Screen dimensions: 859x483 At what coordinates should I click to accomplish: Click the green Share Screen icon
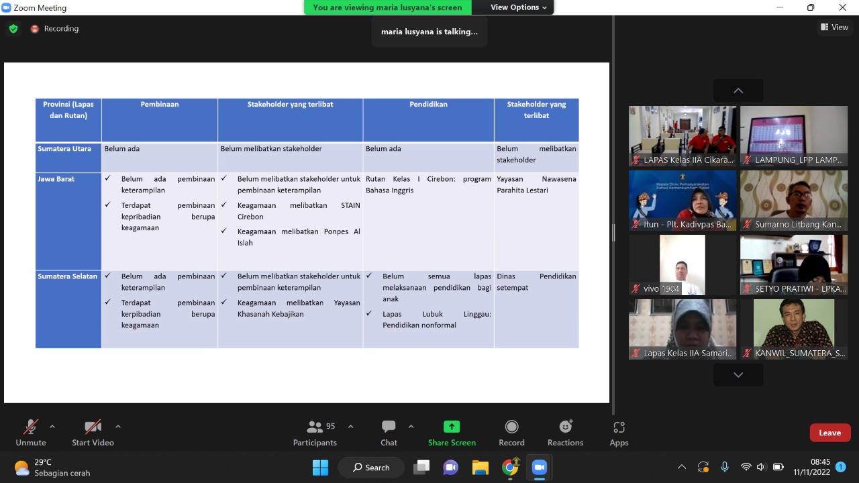pos(452,427)
